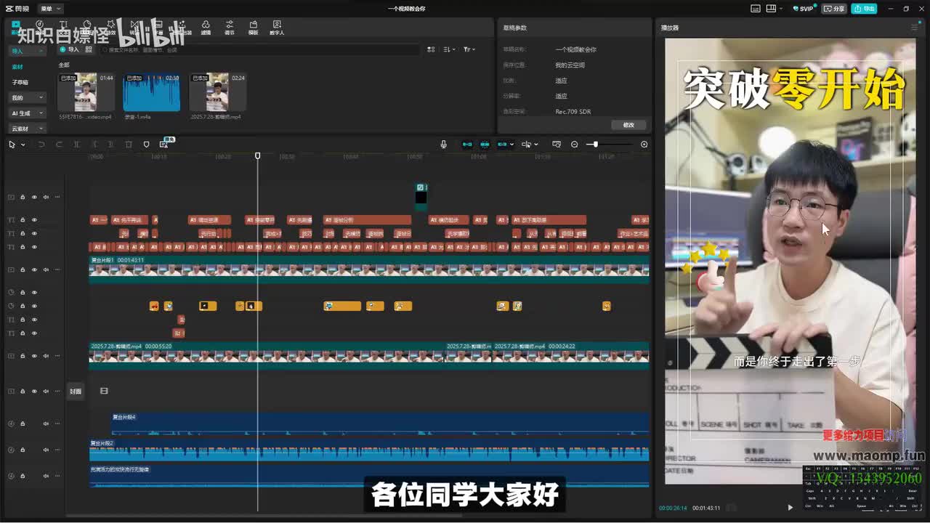Click the grid icon beside 导入

(89, 49)
